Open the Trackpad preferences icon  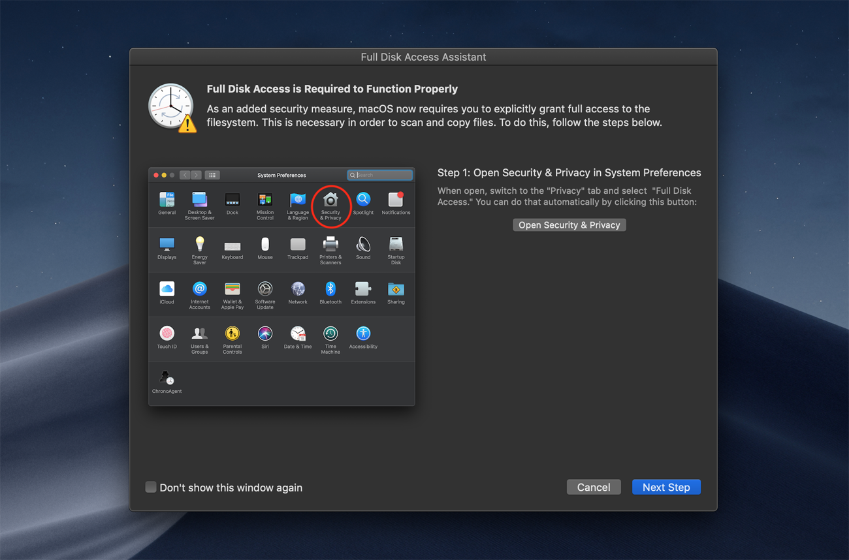[298, 244]
